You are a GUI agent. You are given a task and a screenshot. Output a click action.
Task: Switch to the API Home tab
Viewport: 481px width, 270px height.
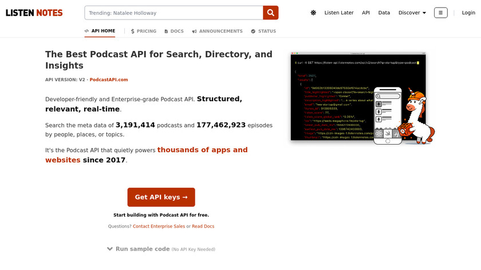100,31
